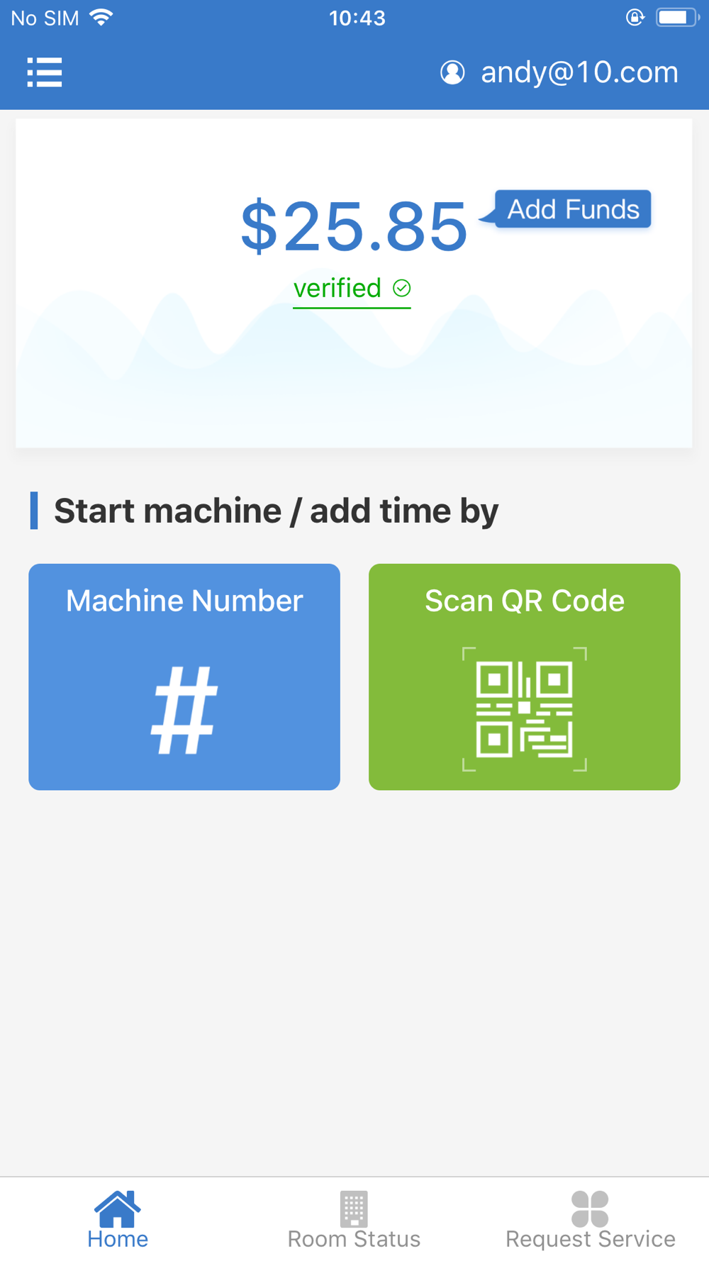This screenshot has width=709, height=1261.
Task: Start machine via Machine Number tile
Action: pos(184,677)
